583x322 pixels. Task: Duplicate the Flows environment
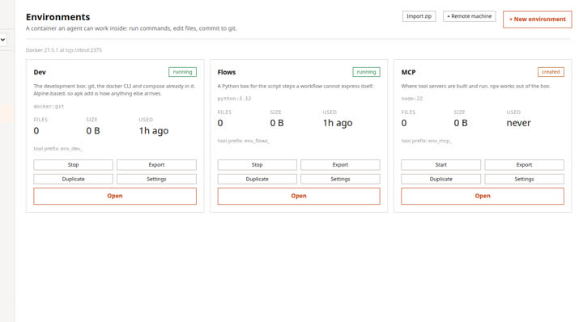pyautogui.click(x=257, y=179)
